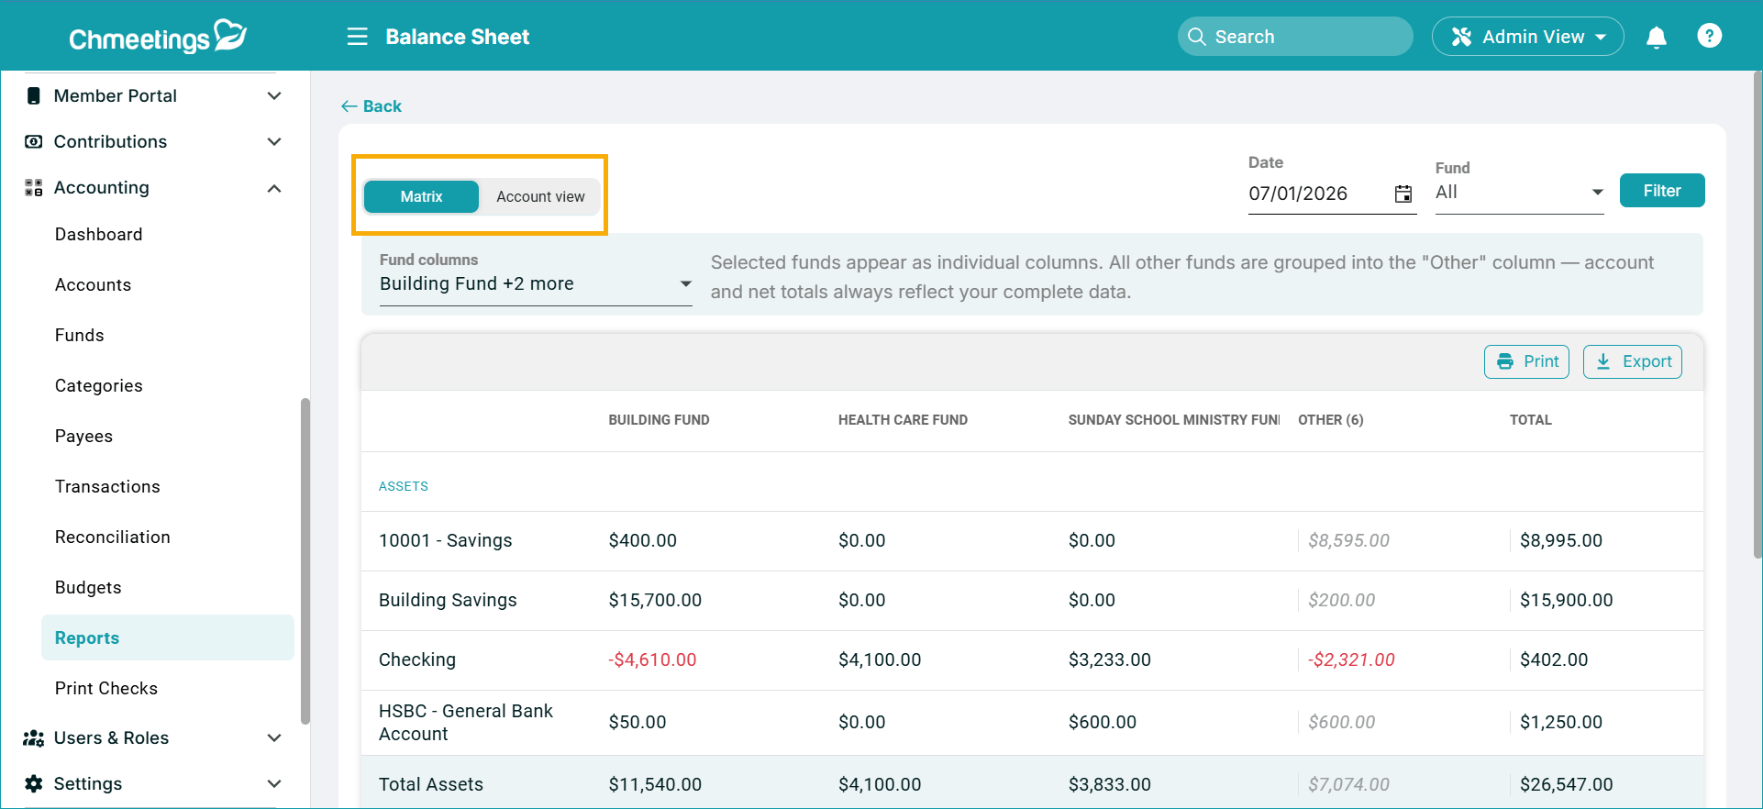Switch to Matrix view

(x=421, y=196)
